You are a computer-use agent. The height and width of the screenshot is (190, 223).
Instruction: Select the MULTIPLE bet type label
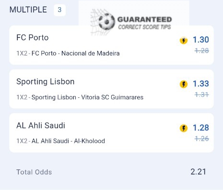(28, 10)
